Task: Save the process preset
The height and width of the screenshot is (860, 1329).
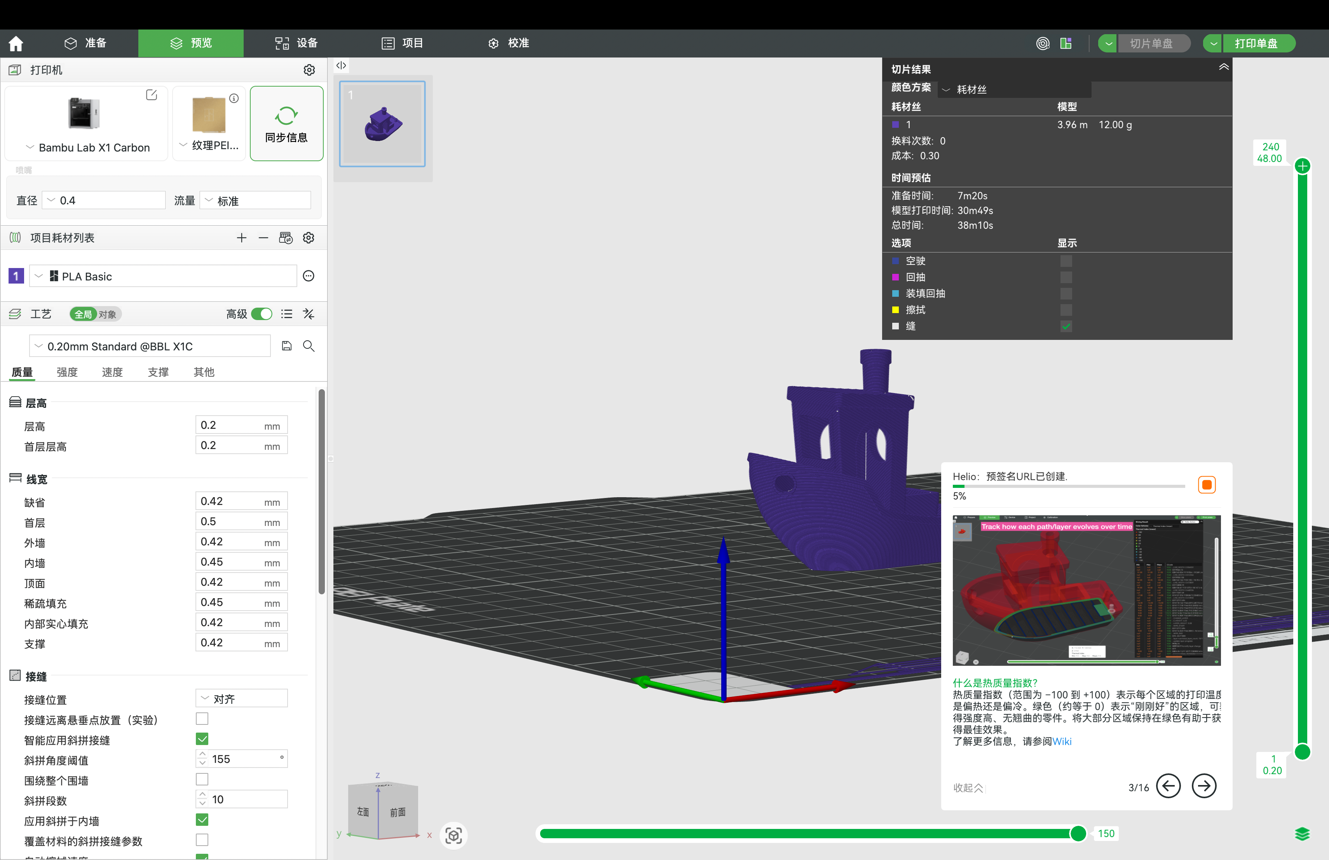Action: pos(286,346)
